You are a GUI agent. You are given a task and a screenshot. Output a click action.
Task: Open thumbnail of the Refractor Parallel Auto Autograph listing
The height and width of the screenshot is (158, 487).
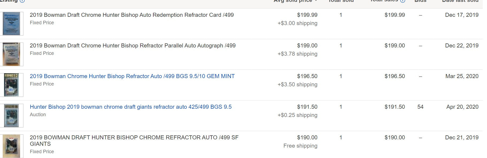[11, 54]
